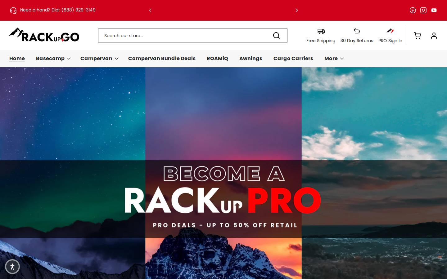This screenshot has height=279, width=447.
Task: Expand the More dropdown chevron
Action: tap(342, 59)
